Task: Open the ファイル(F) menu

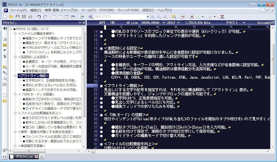Action: pyautogui.click(x=18, y=10)
